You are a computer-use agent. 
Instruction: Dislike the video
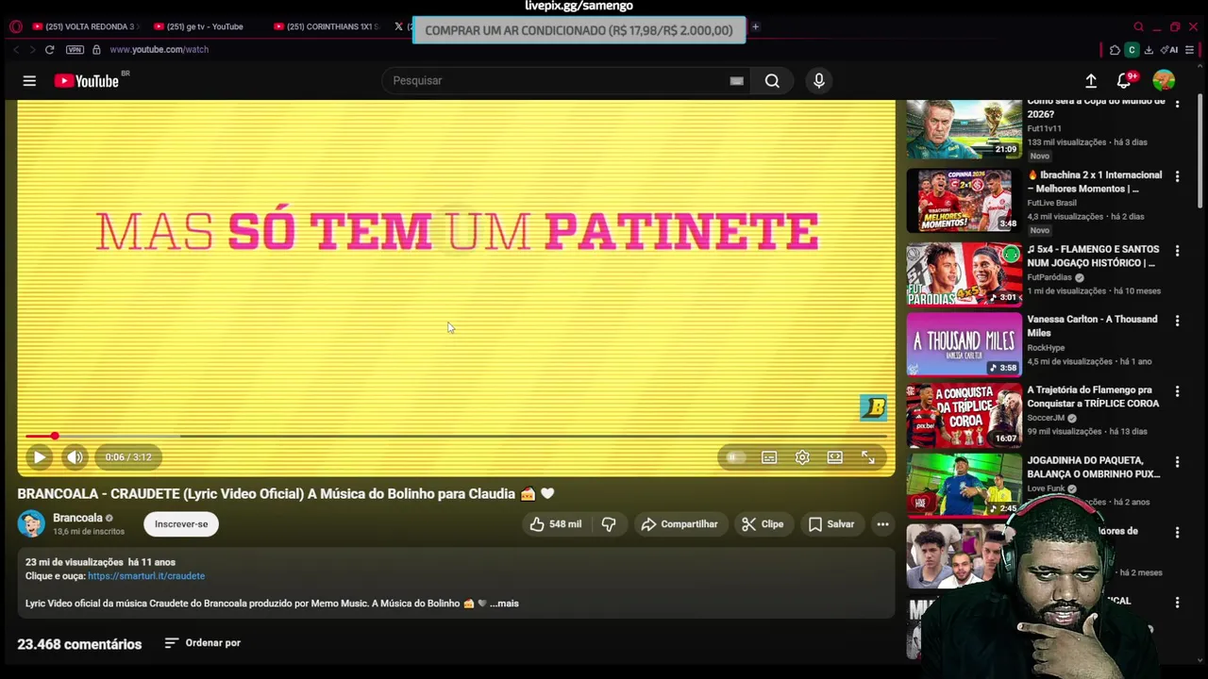coord(609,524)
